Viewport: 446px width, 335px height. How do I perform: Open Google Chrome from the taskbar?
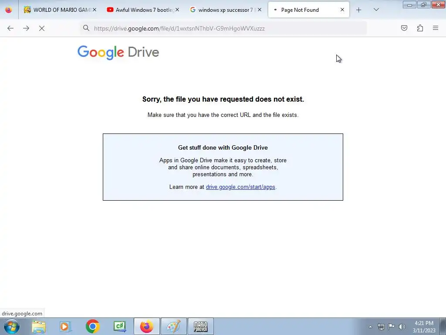(x=92, y=326)
